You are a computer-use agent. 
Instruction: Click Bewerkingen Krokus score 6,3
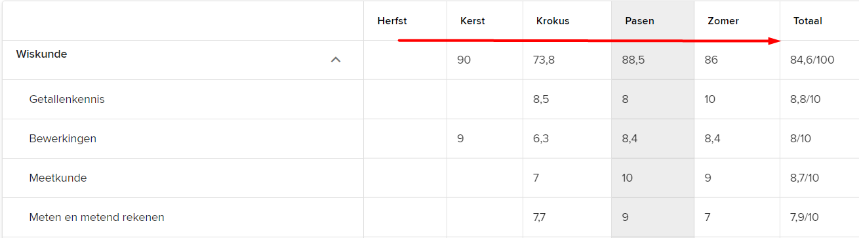[x=541, y=139]
